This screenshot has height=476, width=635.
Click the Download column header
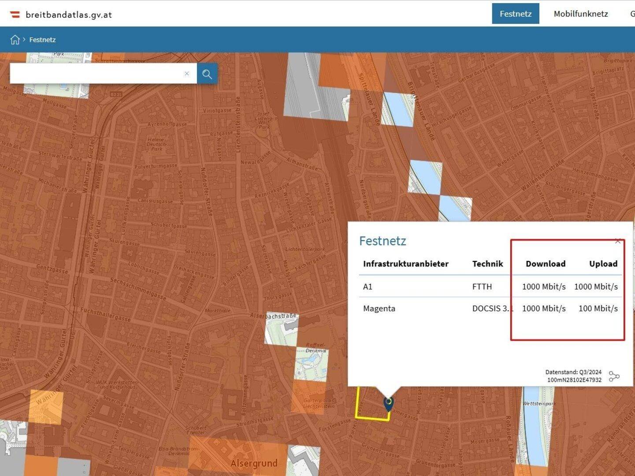pos(546,264)
